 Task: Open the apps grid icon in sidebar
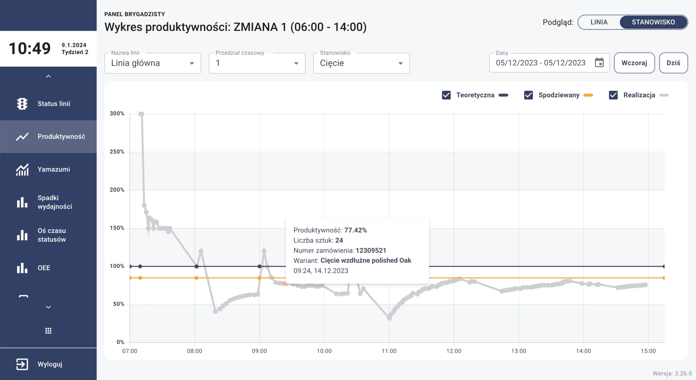(48, 331)
